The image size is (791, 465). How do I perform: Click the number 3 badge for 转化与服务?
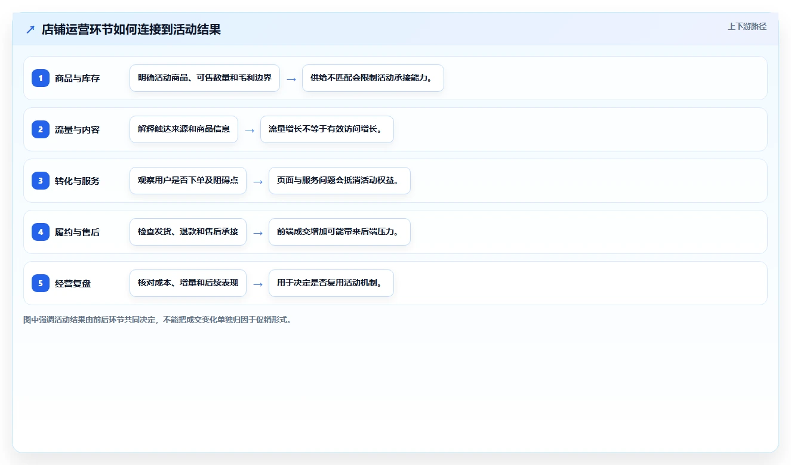41,181
